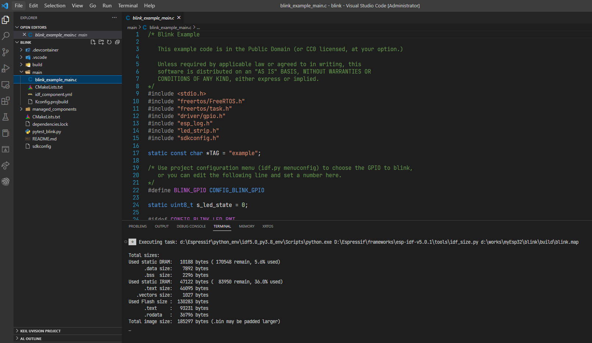Open the Testing flask view

[x=6, y=117]
